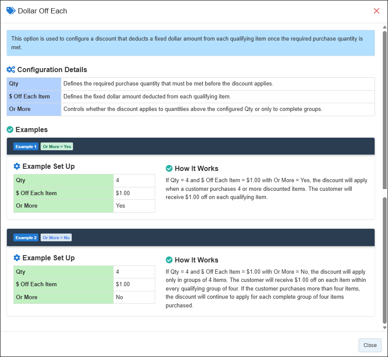Click the 'Or More = Yes' tag

(57, 147)
